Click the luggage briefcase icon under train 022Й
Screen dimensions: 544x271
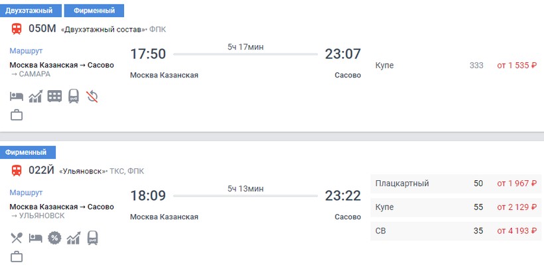pyautogui.click(x=17, y=256)
